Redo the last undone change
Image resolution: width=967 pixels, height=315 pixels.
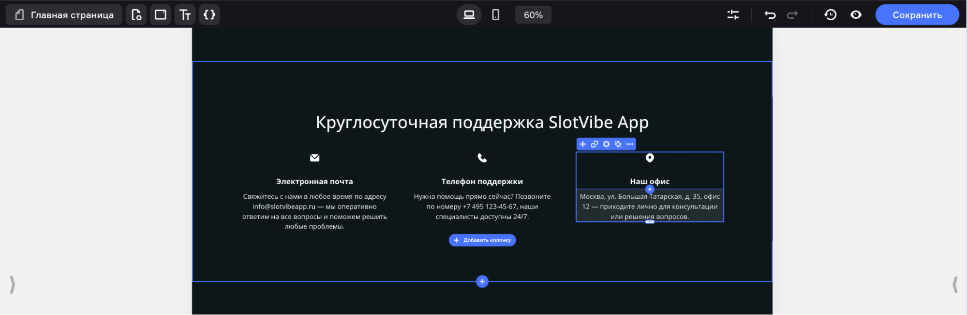pos(792,15)
